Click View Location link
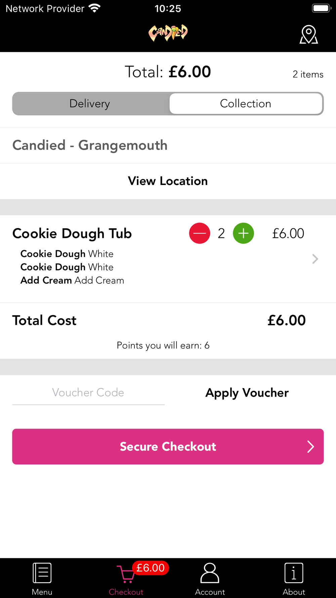 point(168,181)
